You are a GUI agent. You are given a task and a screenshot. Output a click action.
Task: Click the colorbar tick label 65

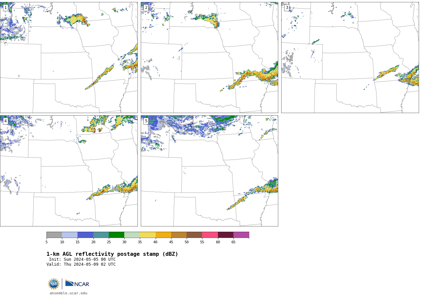[x=233, y=242]
